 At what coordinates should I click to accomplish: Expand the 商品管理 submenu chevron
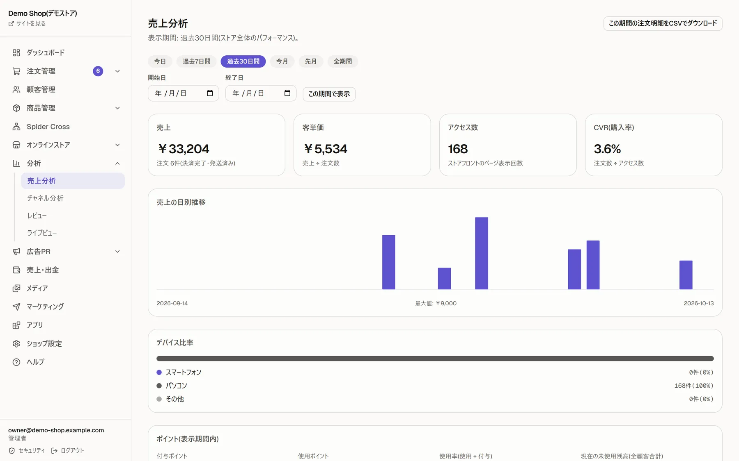point(117,108)
